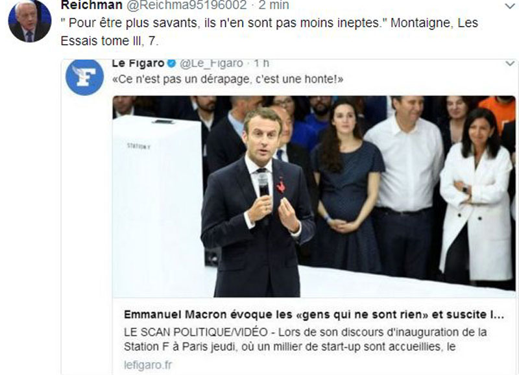Viewport: 519px width, 375px height.
Task: Open the Reichman display name link
Action: (x=92, y=5)
